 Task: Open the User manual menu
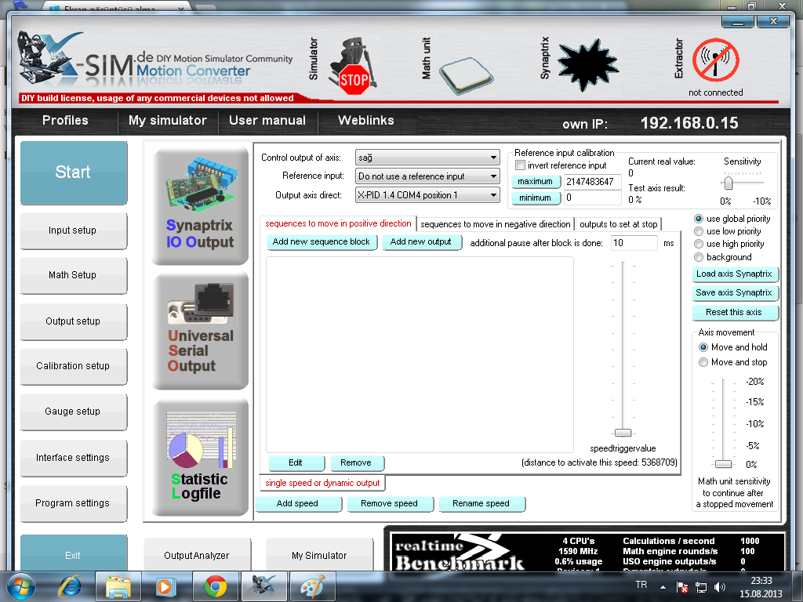[267, 121]
